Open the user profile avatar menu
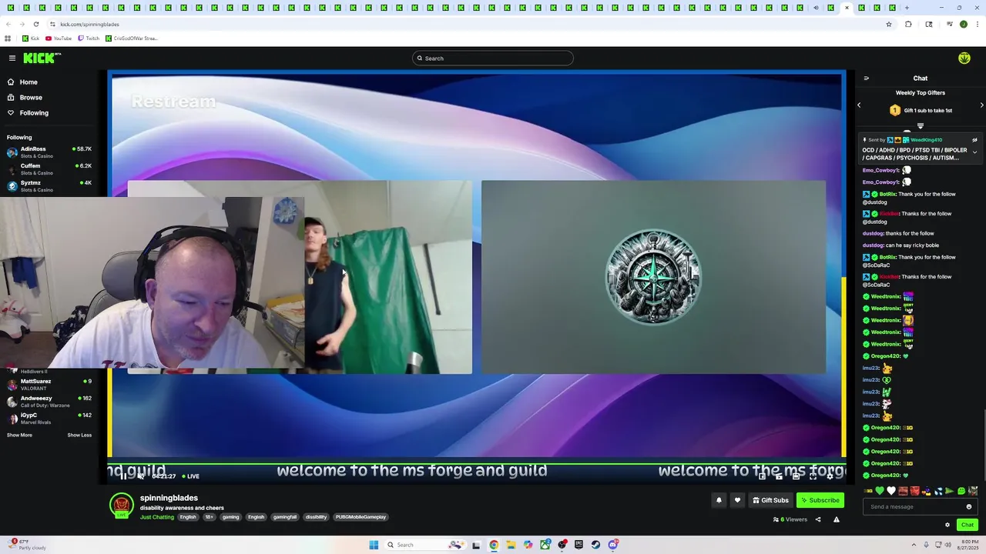This screenshot has width=986, height=554. coord(964,58)
